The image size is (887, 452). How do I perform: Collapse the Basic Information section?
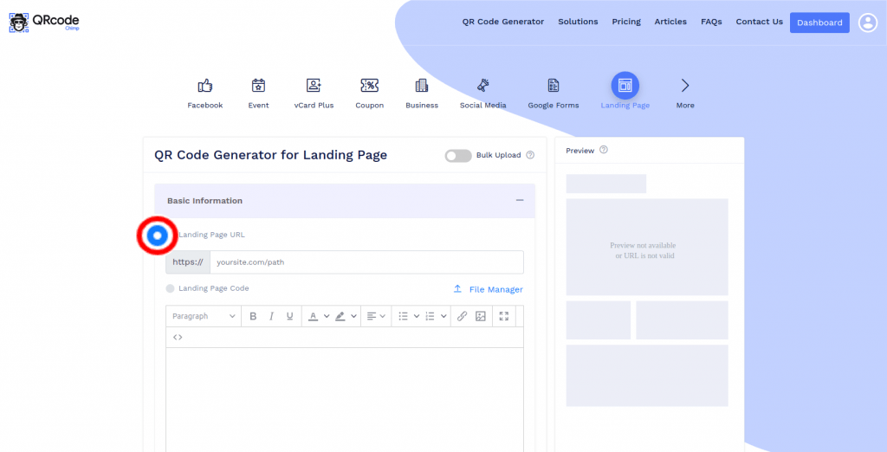520,200
